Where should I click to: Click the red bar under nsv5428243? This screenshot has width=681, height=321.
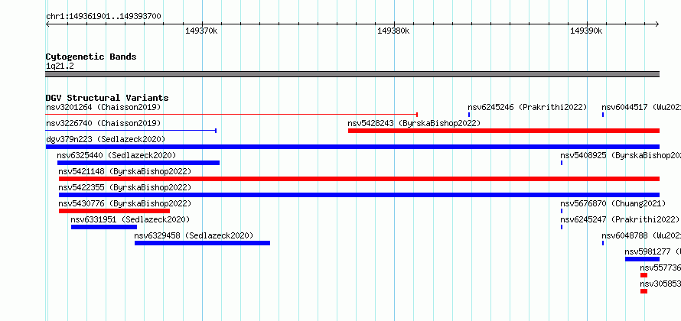point(503,131)
